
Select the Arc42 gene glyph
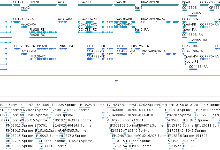click(24, 10)
